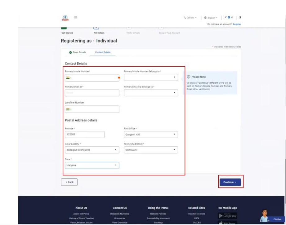286x225 pixels.
Task: Click the Income Tax Department logo
Action: (65, 18)
